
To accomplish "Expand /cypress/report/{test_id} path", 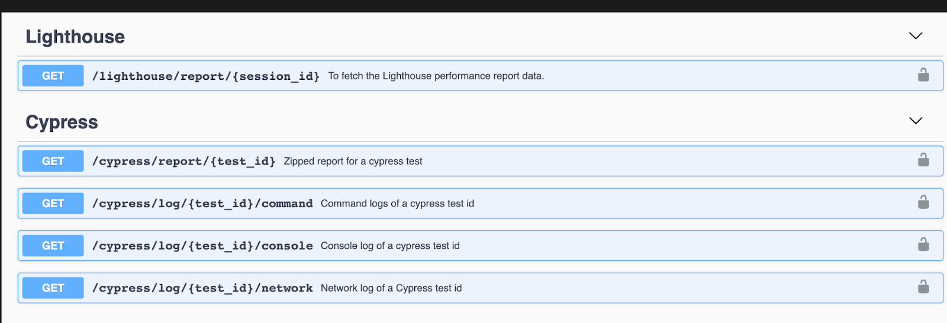I will (184, 161).
